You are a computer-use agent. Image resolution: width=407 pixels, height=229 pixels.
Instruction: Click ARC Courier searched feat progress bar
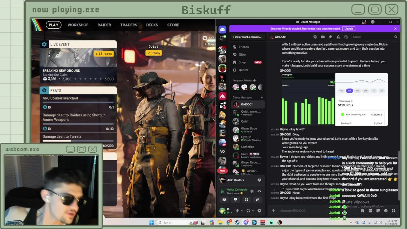[x=78, y=102]
